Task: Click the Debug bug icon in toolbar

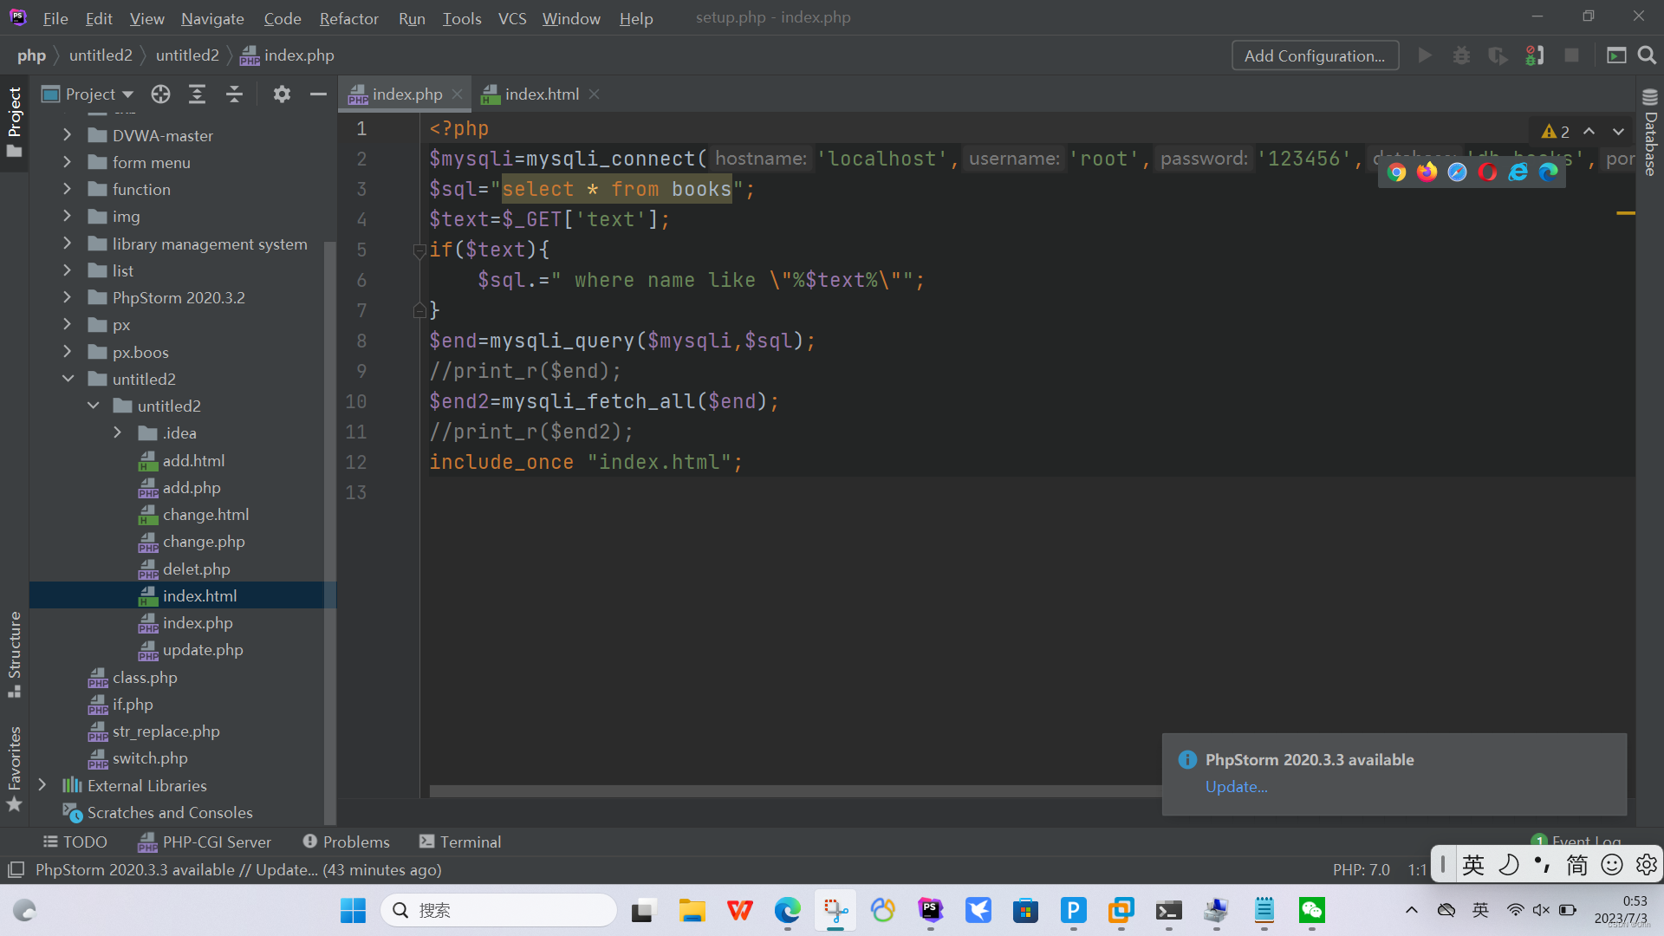Action: tap(1461, 55)
